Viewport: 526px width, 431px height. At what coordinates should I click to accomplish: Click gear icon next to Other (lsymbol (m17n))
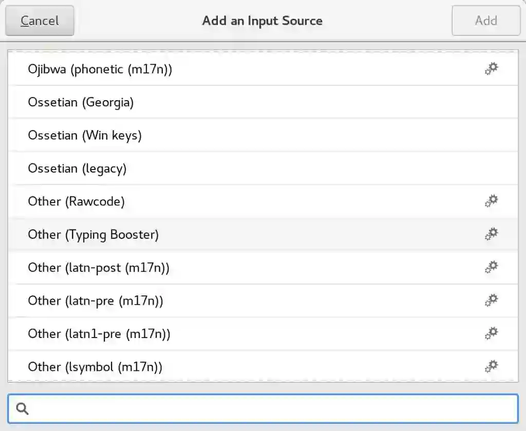point(492,366)
